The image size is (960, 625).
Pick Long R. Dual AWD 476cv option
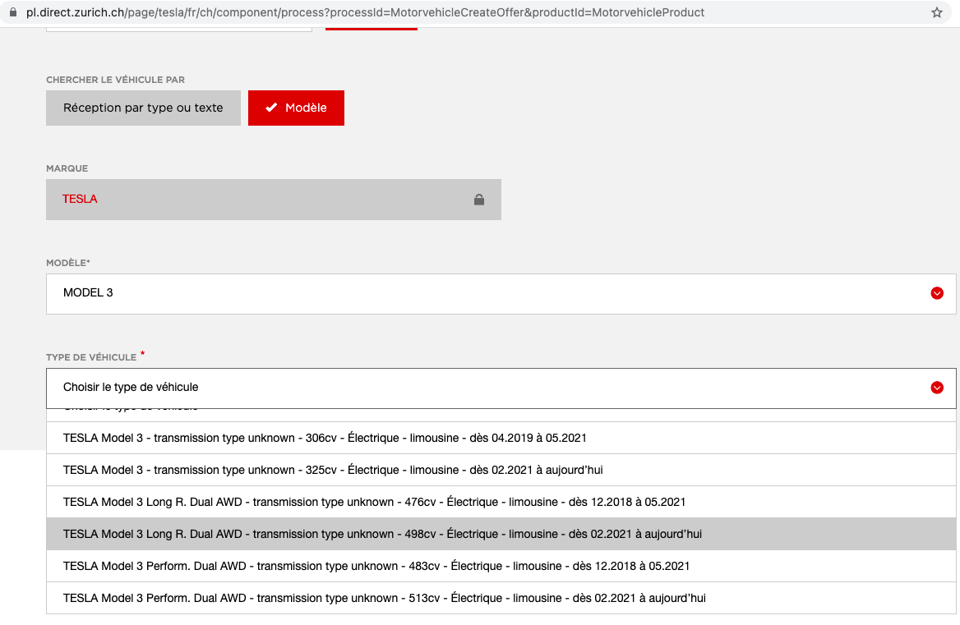[501, 502]
